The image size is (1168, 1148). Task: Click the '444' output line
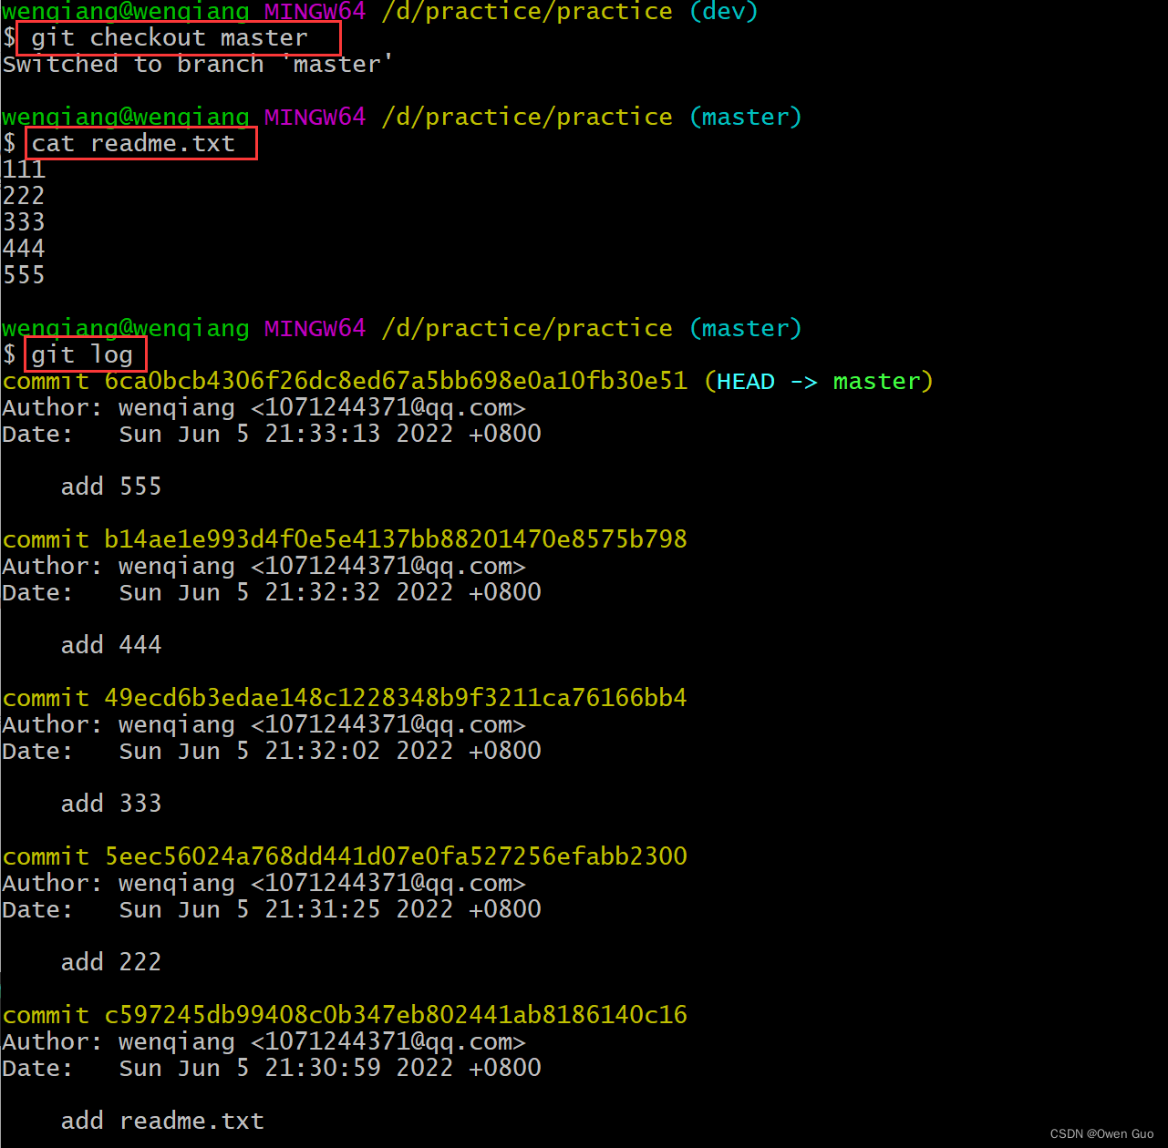(24, 250)
